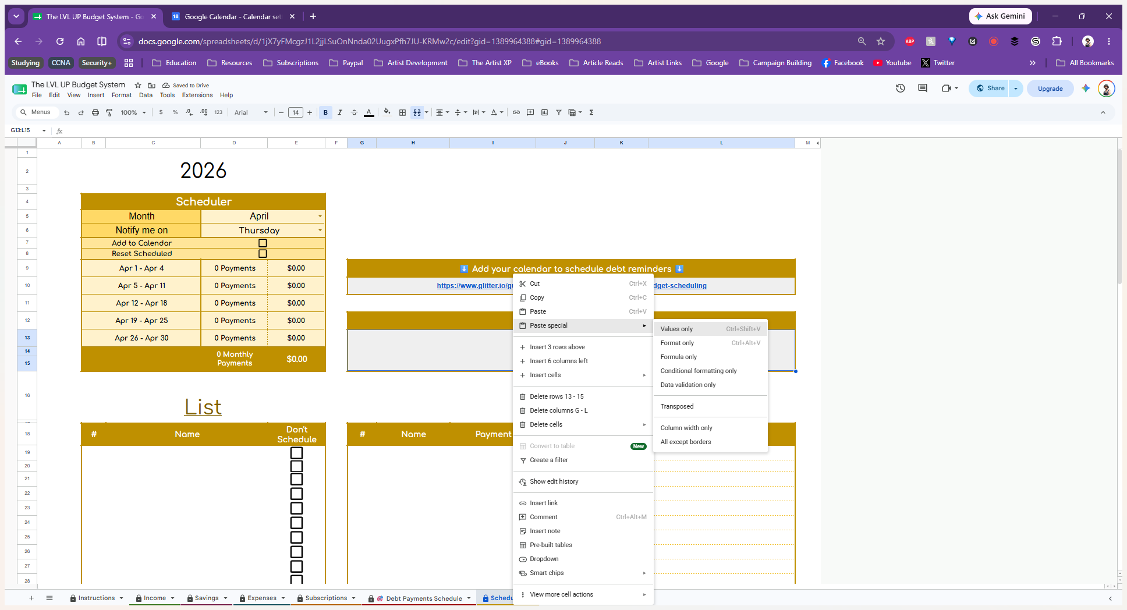Add a new sheet with plus button
Viewport: 1127px width, 610px height.
[31, 598]
